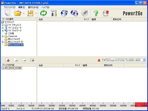148x111 pixels.
Task: Click the remove file minus icon
Action: pyautogui.click(x=16, y=60)
